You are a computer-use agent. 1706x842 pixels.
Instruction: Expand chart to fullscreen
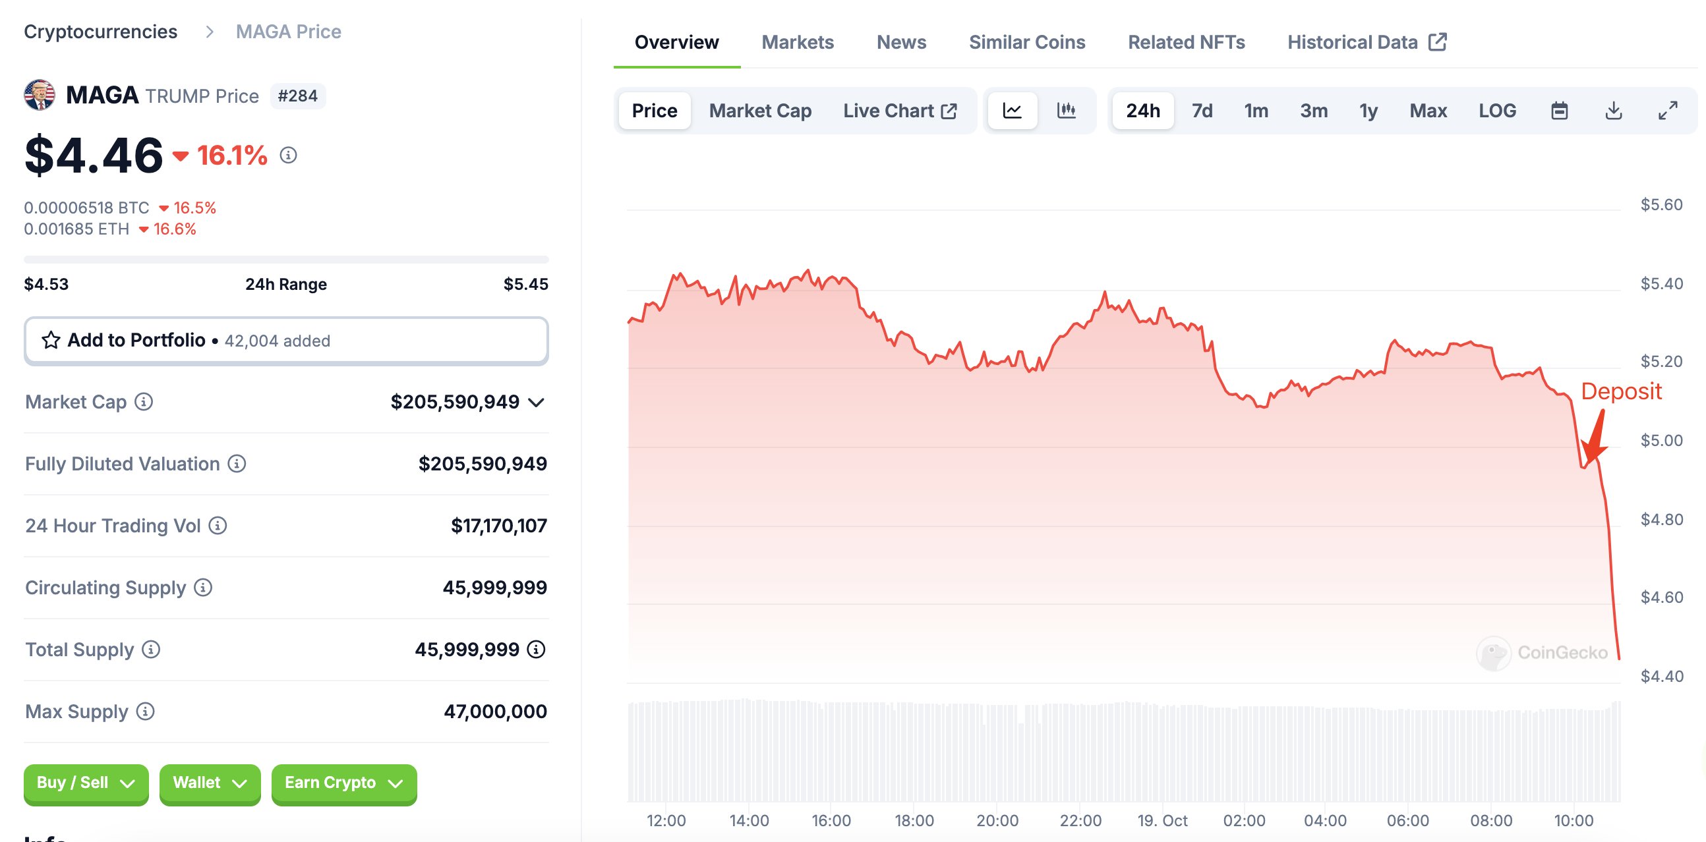(x=1668, y=111)
